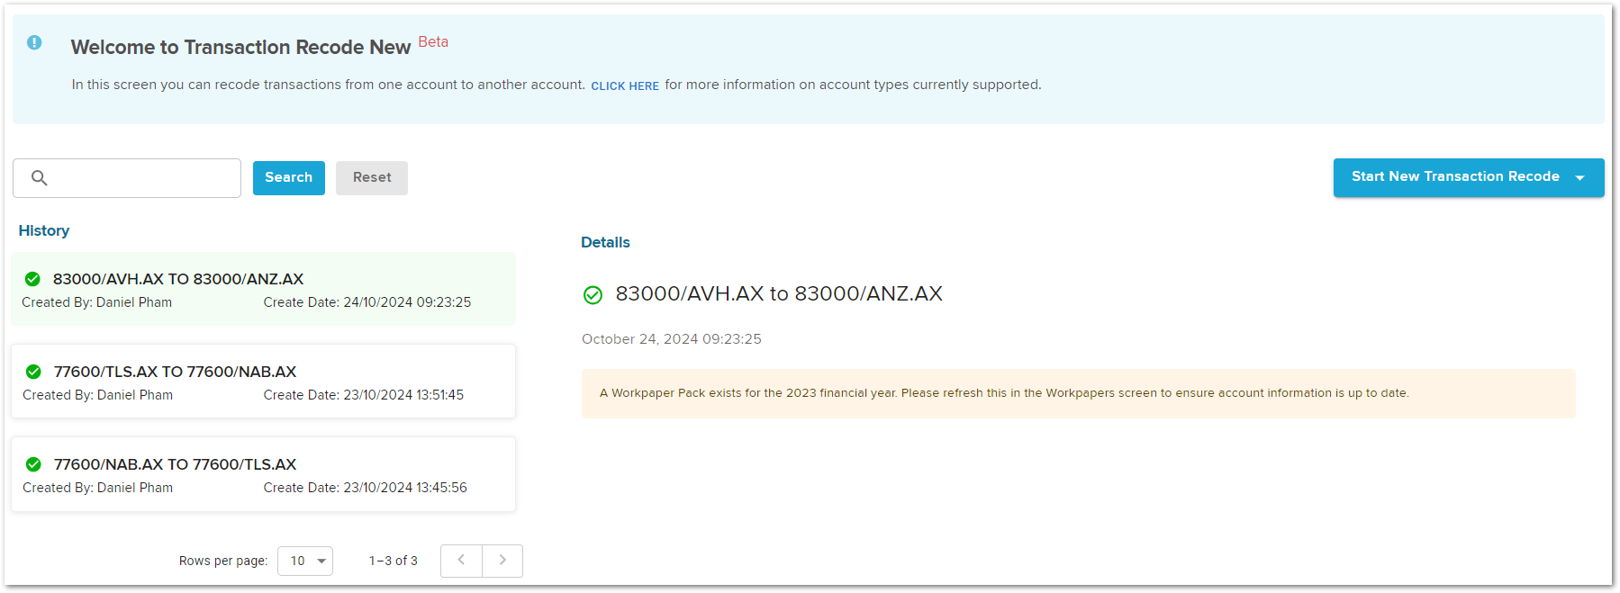Open the Rows per page dropdown
The image size is (1620, 593).
tap(305, 561)
